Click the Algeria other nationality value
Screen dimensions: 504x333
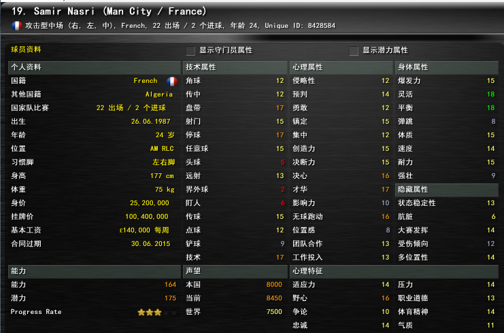(159, 94)
